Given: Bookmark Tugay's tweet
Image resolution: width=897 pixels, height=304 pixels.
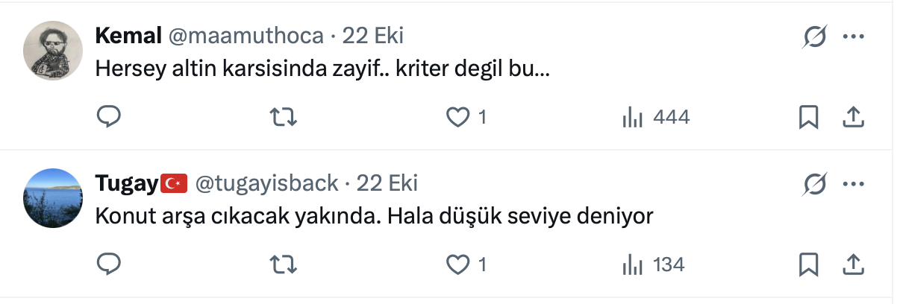Looking at the screenshot, I should [809, 264].
